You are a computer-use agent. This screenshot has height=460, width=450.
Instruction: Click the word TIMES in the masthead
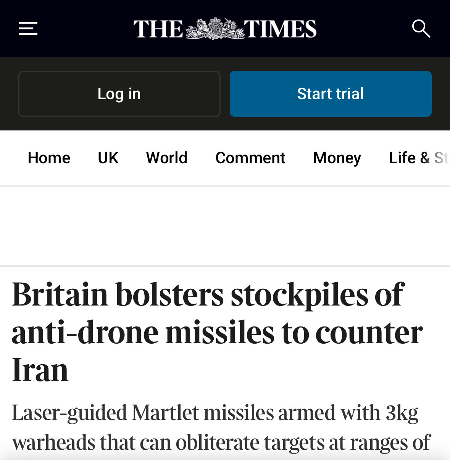(281, 29)
